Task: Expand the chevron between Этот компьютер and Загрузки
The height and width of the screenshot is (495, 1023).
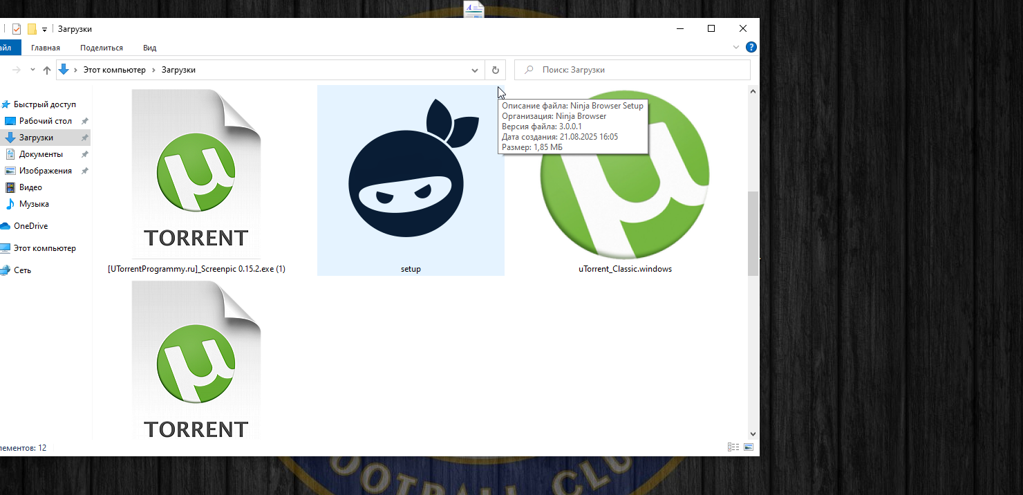Action: [153, 70]
